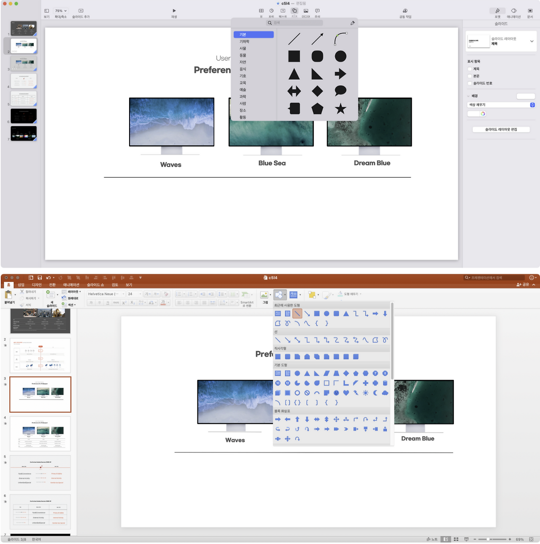This screenshot has height=544, width=540.
Task: Click the PowerPoint 공유 share button
Action: coord(523,285)
